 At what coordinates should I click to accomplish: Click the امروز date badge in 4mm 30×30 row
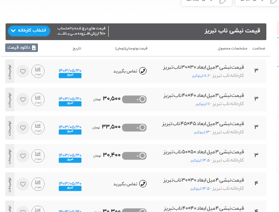[70, 188]
